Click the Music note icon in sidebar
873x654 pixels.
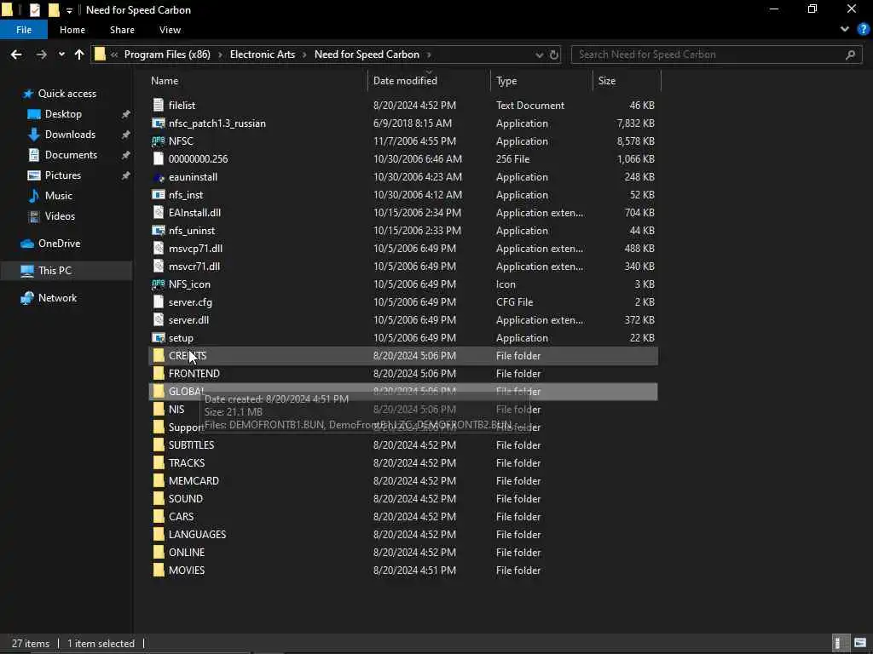[34, 196]
